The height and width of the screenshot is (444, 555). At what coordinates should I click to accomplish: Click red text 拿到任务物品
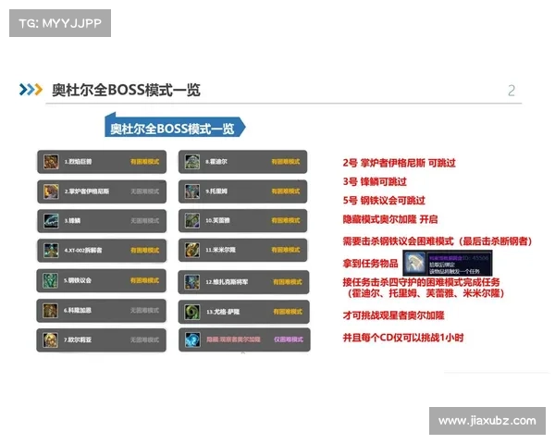point(370,263)
